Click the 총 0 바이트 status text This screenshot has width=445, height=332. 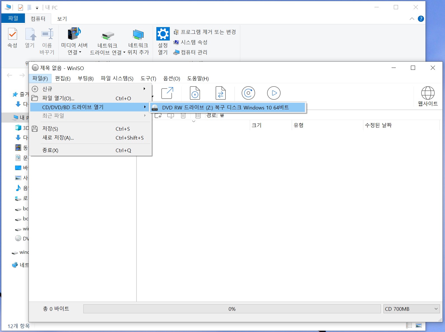pyautogui.click(x=56, y=309)
